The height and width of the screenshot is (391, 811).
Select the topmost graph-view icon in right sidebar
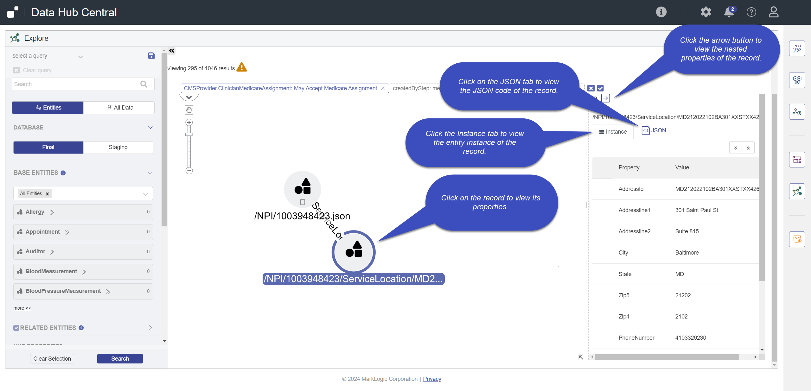coord(798,48)
